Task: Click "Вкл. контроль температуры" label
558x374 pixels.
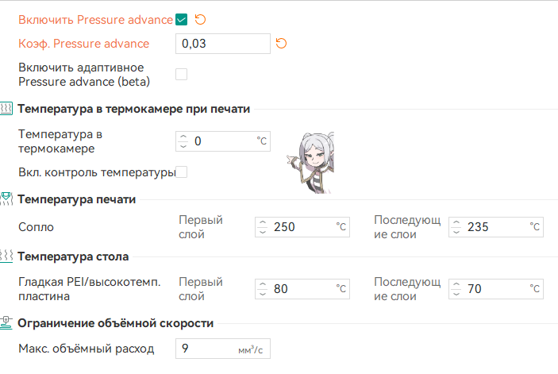Action: (97, 172)
